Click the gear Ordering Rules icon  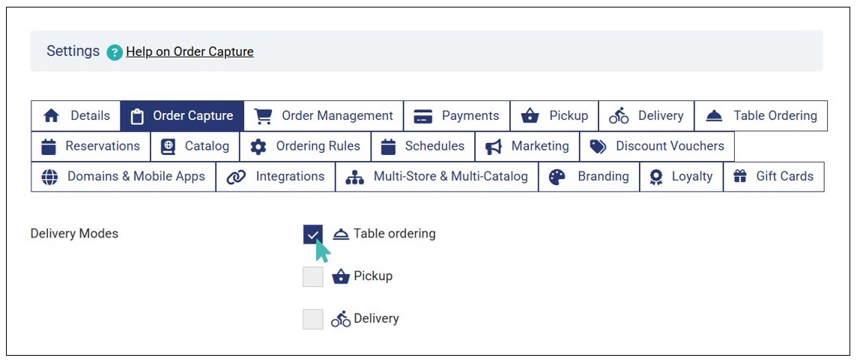pos(258,147)
